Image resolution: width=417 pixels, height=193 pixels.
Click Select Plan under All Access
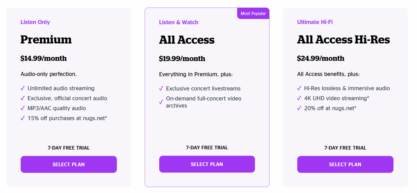[207, 164]
